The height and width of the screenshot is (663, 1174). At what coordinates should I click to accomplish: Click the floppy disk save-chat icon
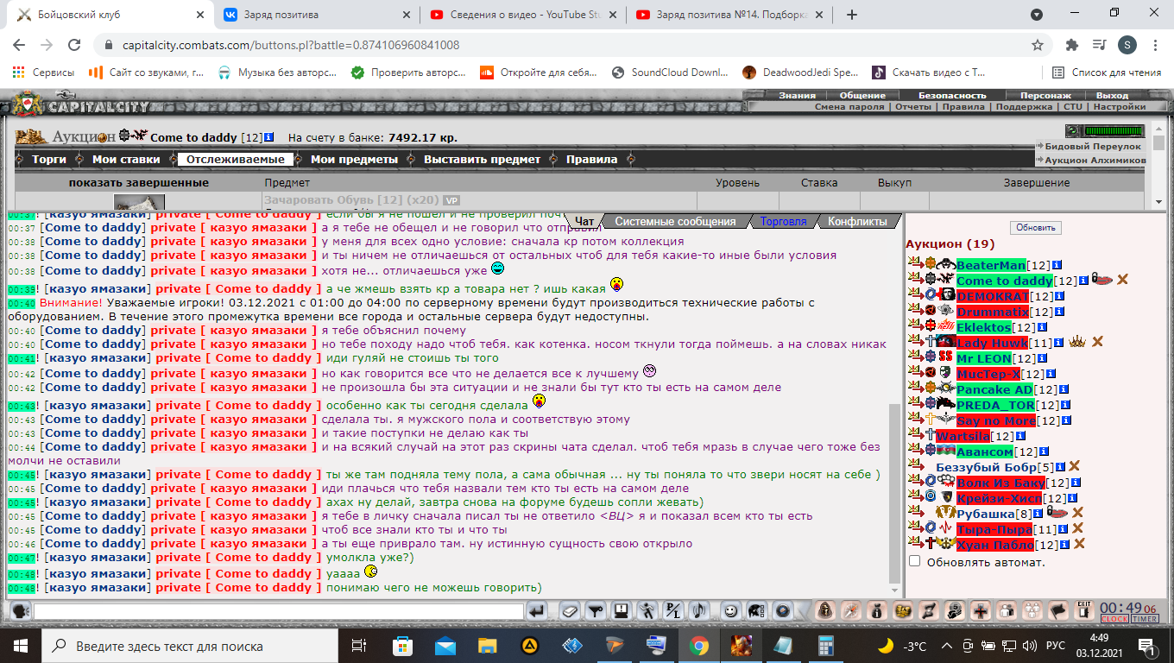coord(621,611)
